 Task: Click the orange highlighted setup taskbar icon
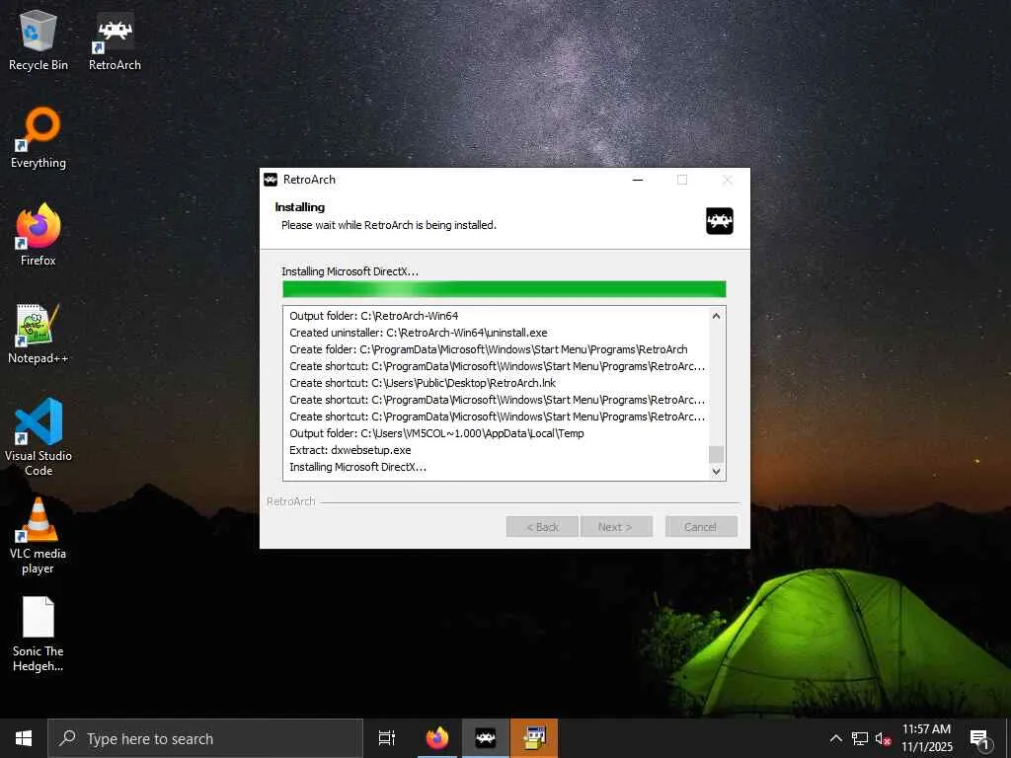tap(534, 738)
